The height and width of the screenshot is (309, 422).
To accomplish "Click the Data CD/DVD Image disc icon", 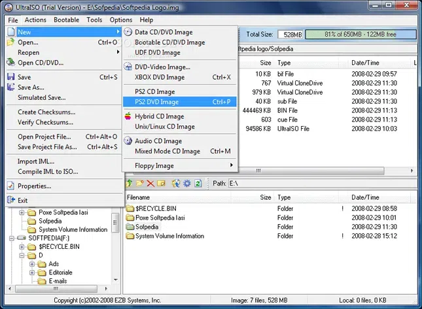I will (129, 31).
